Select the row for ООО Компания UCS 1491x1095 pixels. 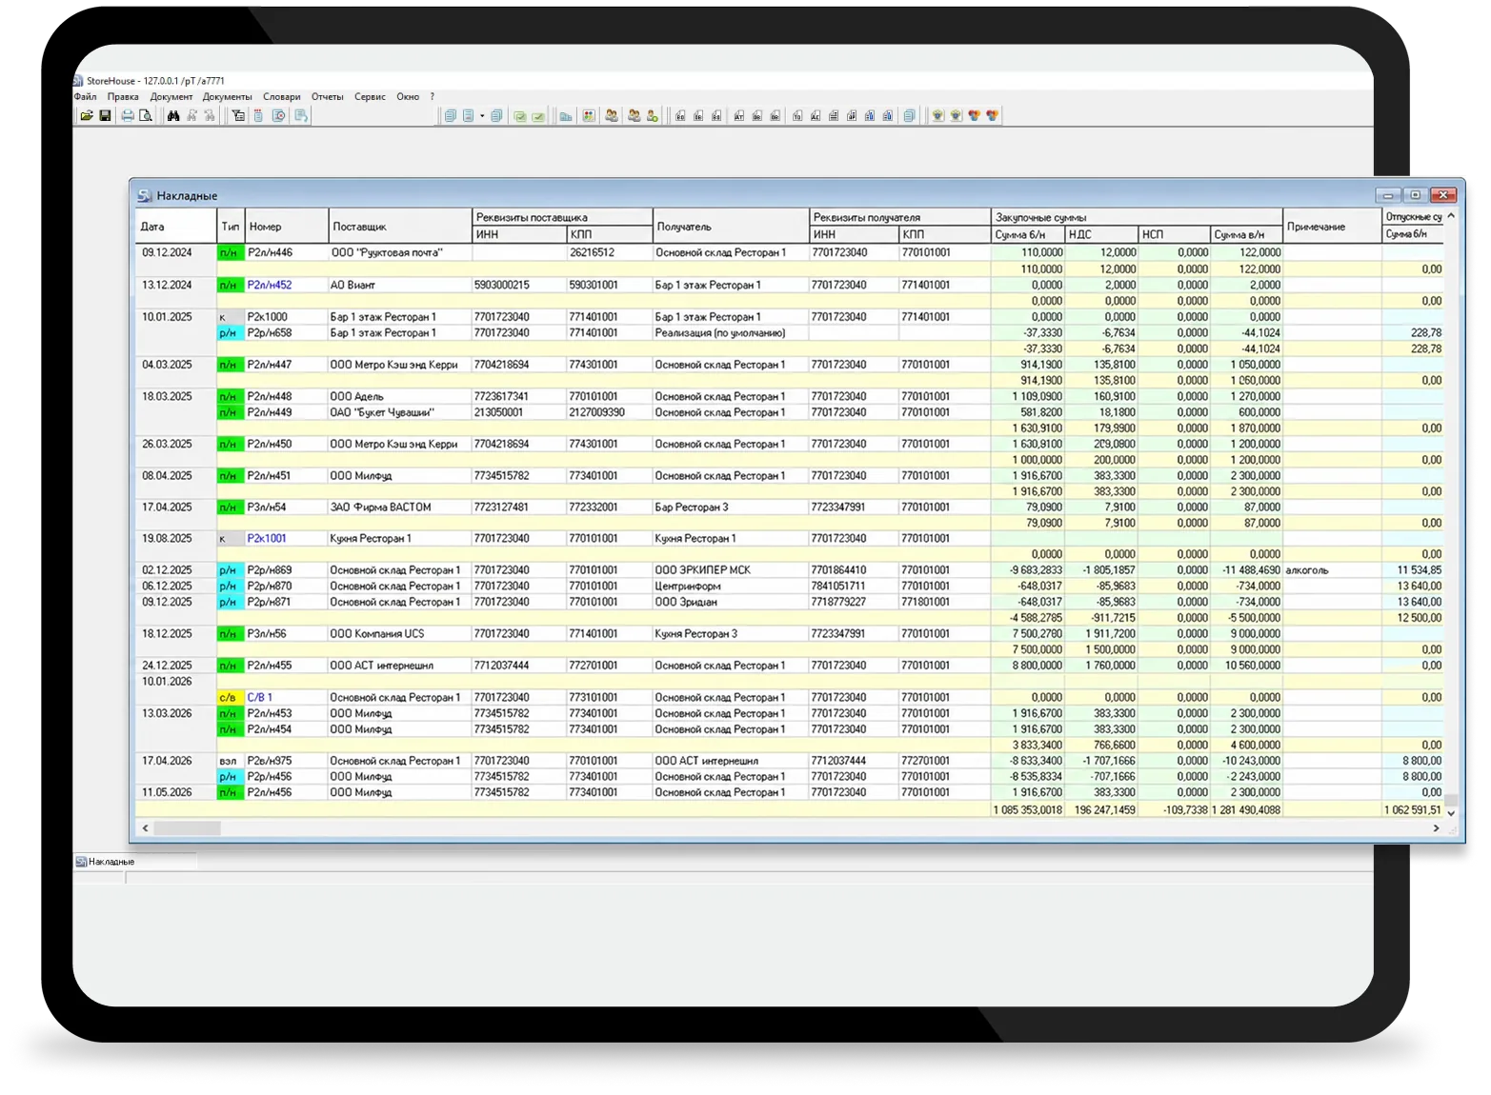pyautogui.click(x=790, y=634)
